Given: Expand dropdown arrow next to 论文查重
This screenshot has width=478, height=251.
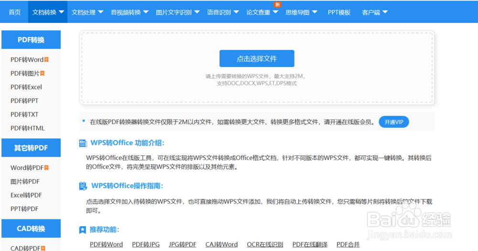Looking at the screenshot, I should 275,12.
